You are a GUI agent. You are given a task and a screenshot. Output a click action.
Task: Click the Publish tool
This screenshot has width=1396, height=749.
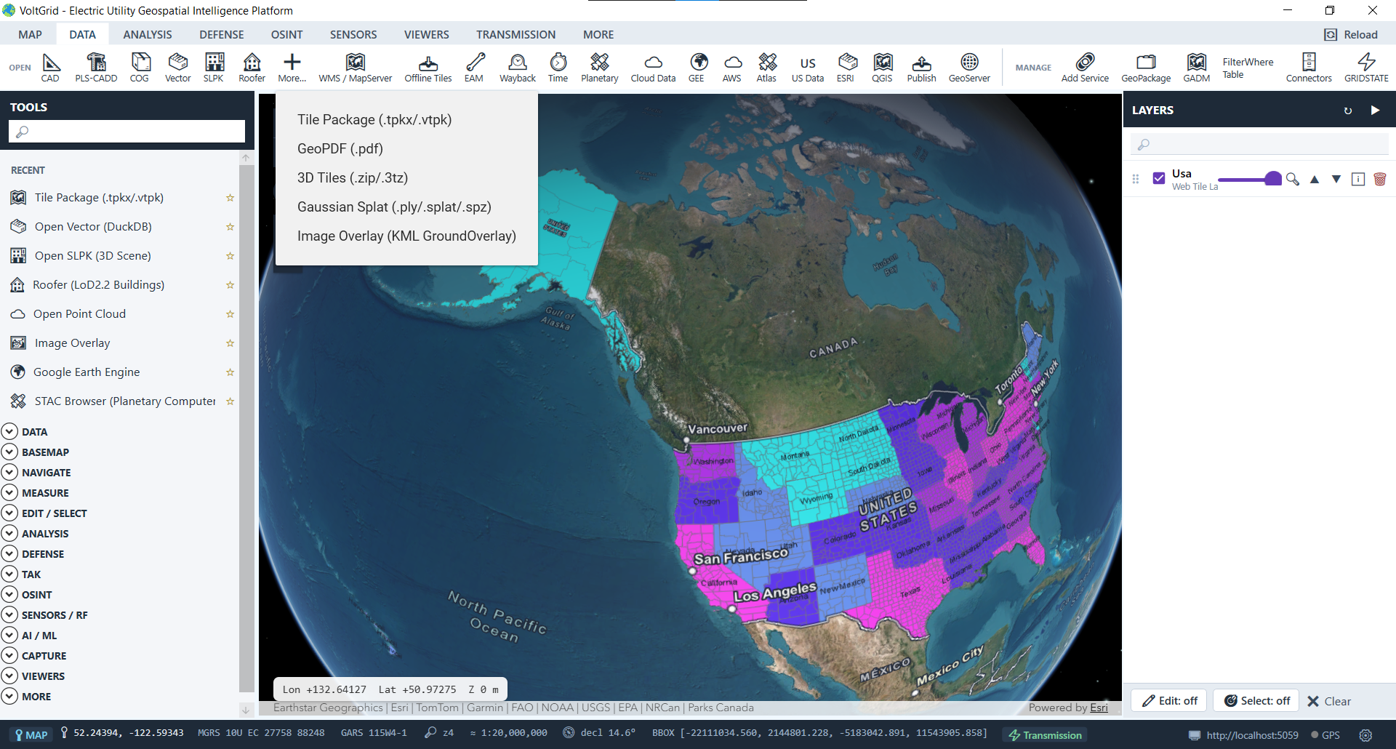click(x=922, y=68)
